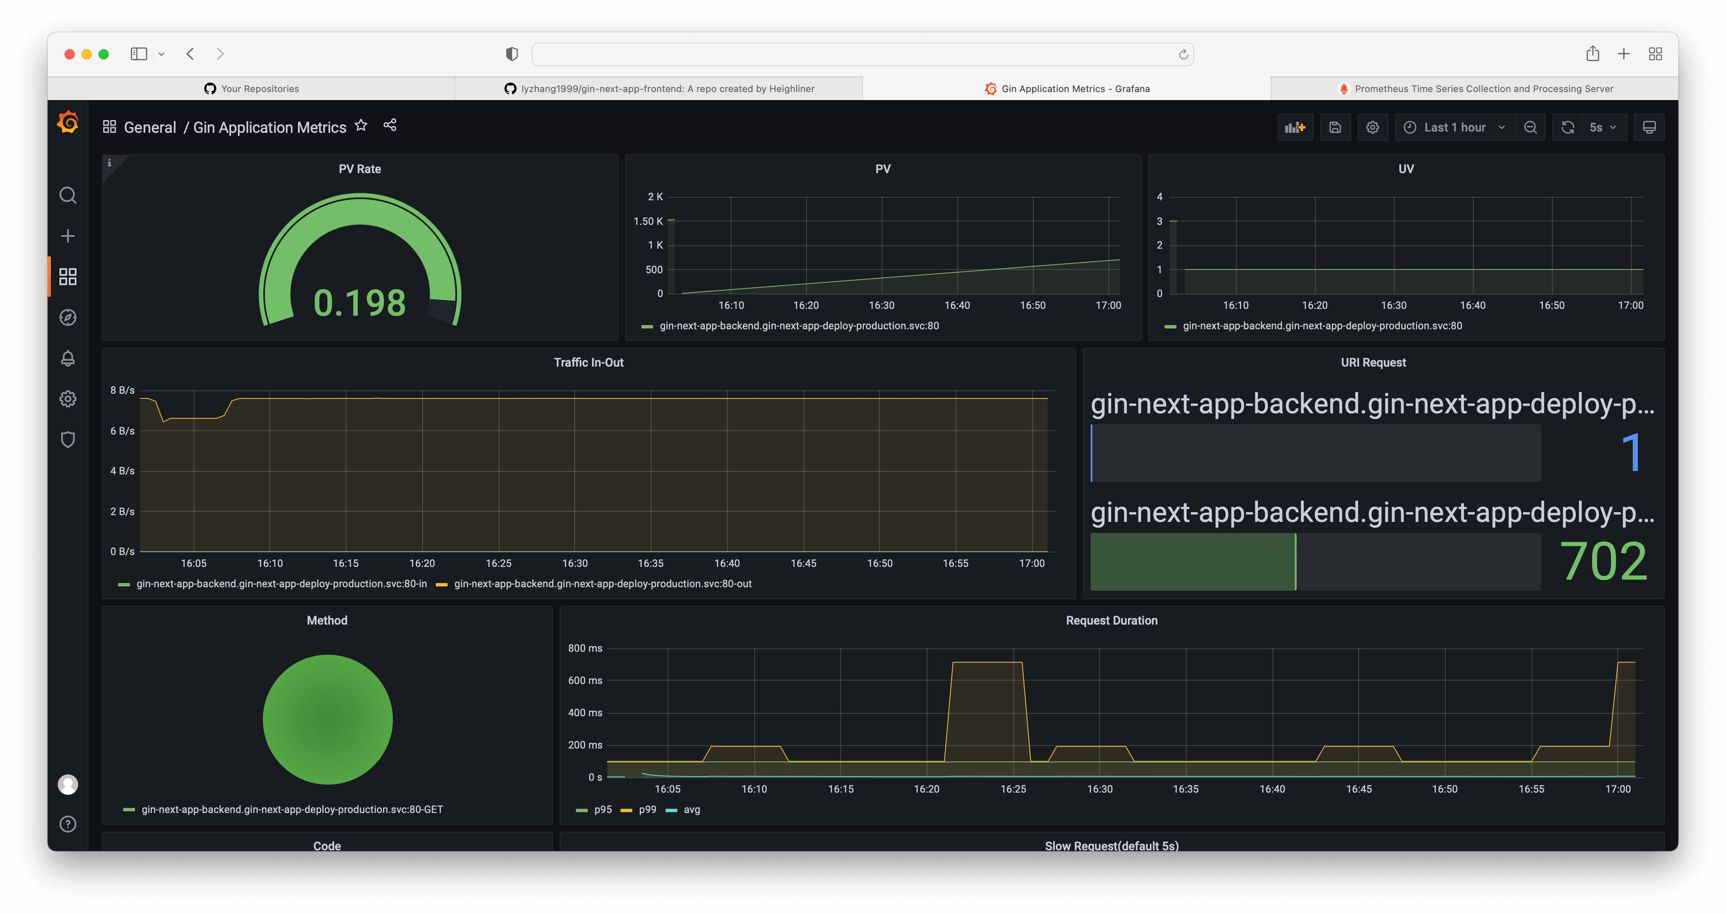1726x914 pixels.
Task: Cycle view mode with monitor icon
Action: [1650, 127]
